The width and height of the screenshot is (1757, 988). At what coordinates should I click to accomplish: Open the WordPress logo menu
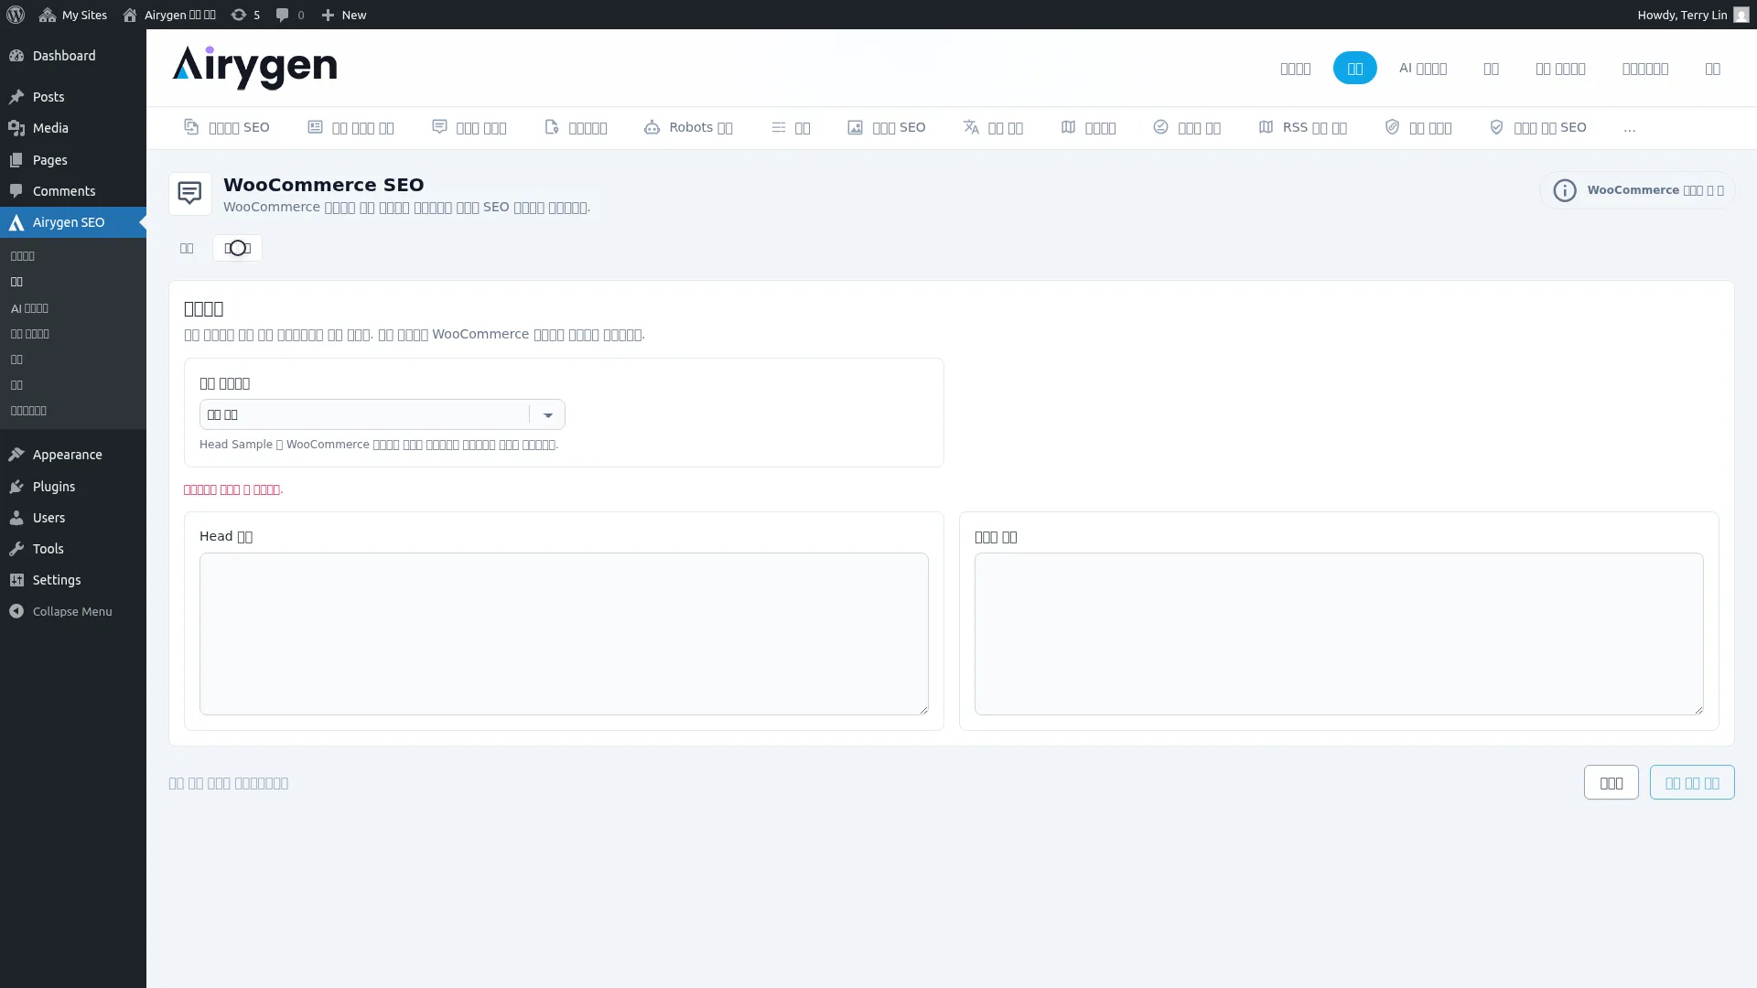point(16,15)
